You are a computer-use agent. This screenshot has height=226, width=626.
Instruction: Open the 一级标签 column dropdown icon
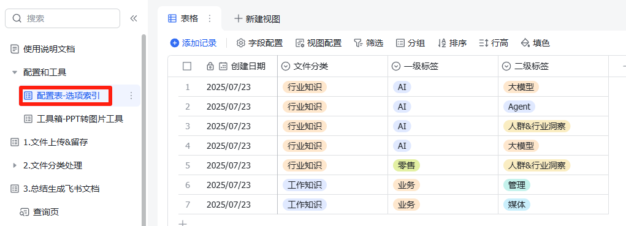pos(396,66)
